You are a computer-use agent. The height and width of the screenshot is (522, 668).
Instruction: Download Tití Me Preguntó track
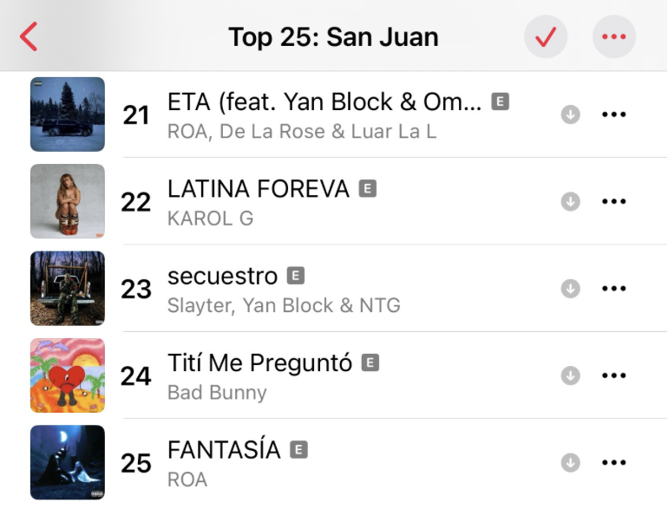click(571, 375)
